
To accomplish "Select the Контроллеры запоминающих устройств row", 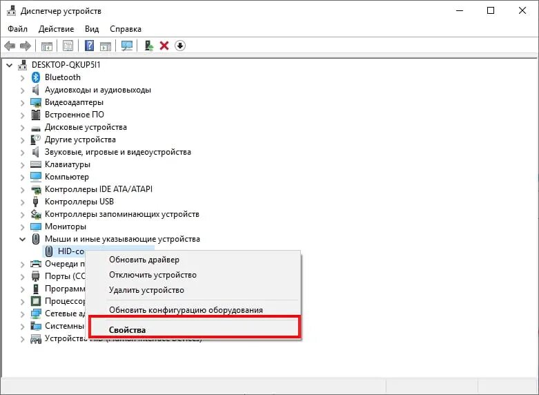I will click(121, 214).
